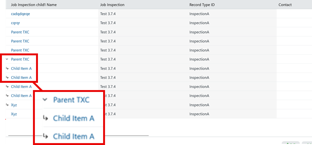Image resolution: width=312 pixels, height=145 pixels.
Task: Open the Parent TXC link beside the table chevron
Action: (x=20, y=59)
